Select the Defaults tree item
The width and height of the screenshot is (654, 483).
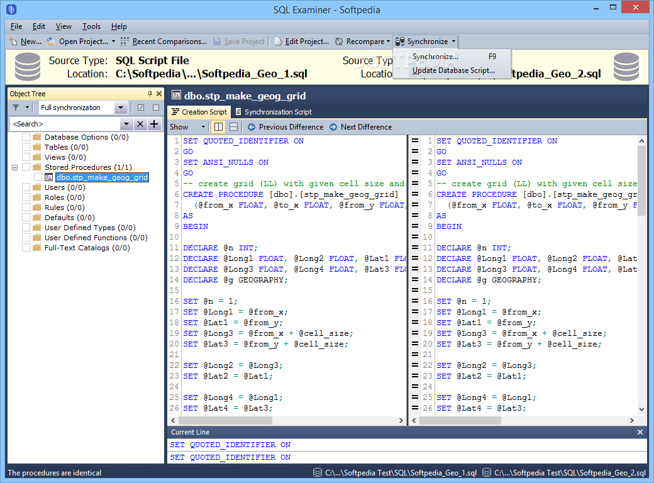[x=70, y=218]
